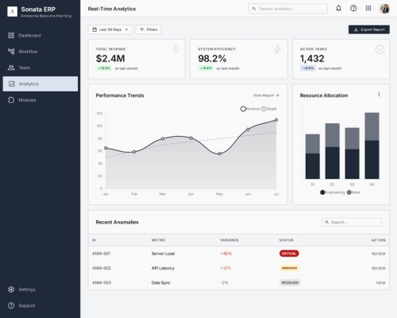Click the STATUS column header

pyautogui.click(x=286, y=240)
